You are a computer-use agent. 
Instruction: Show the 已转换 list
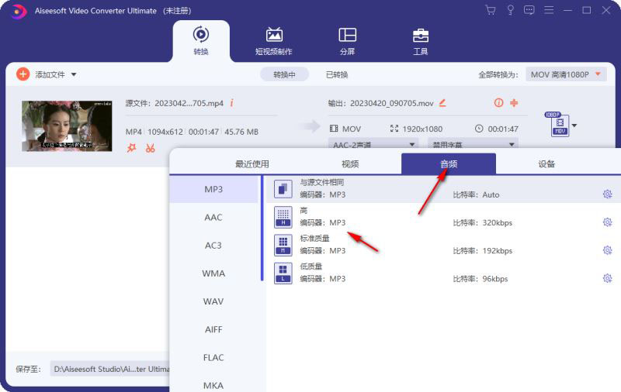(x=337, y=74)
